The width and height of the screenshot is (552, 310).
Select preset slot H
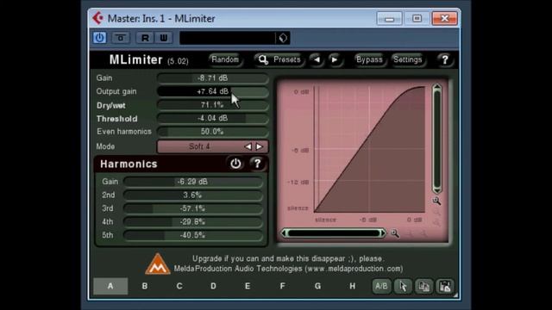tap(352, 286)
